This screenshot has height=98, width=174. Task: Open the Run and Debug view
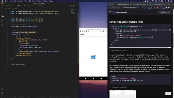[2, 20]
